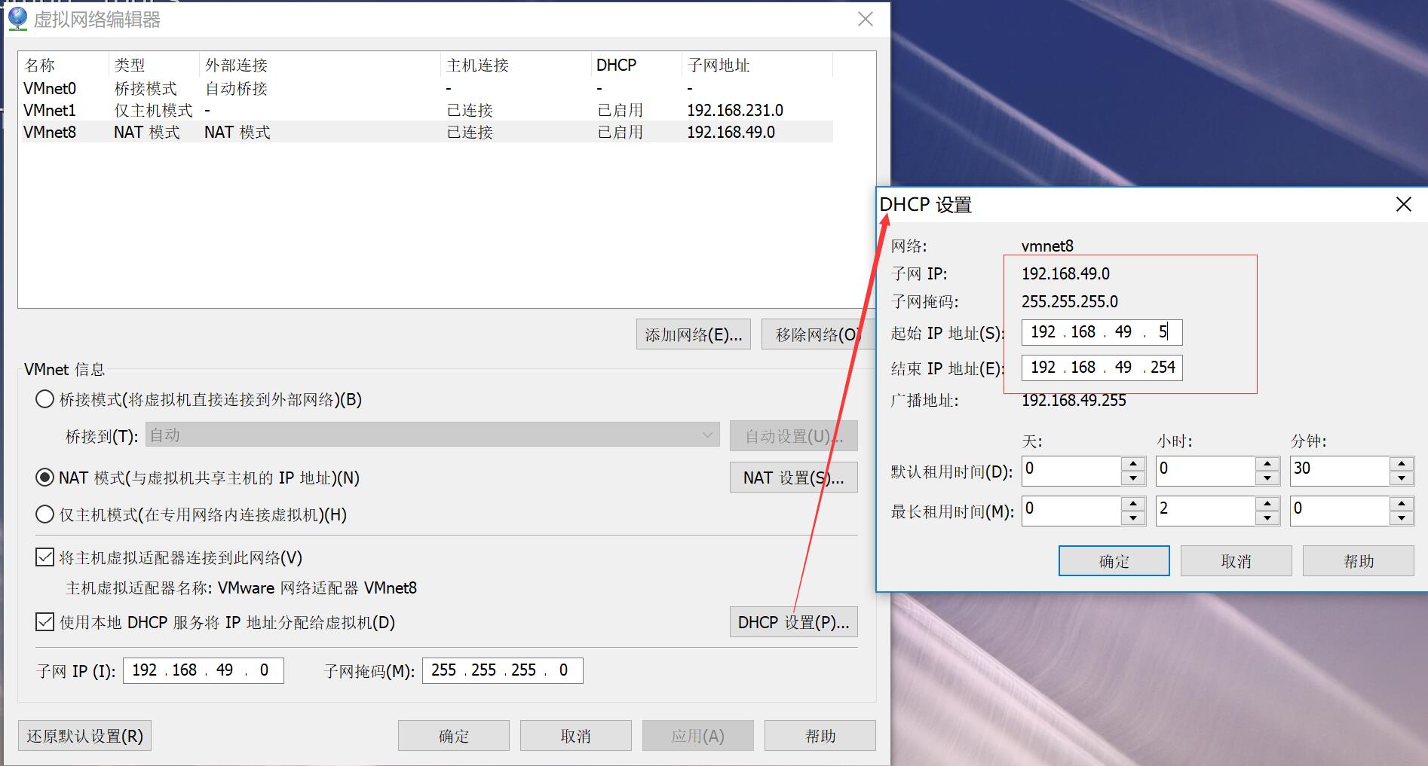Decrease 默认租用时间 days spinner
Viewport: 1428px width, 766px height.
pos(1133,478)
